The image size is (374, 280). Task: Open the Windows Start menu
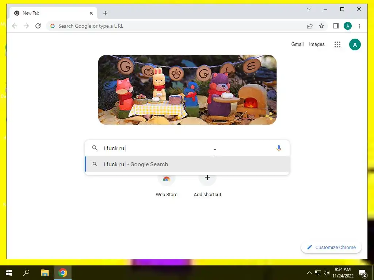pyautogui.click(x=9, y=273)
